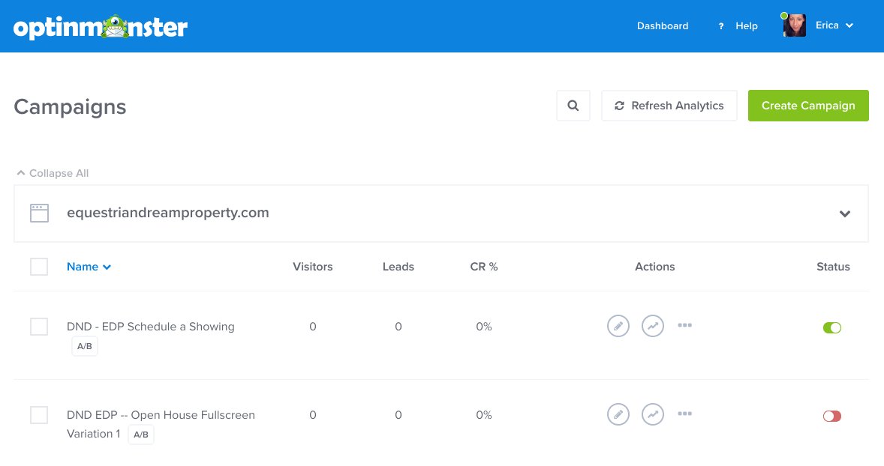Click A/B badge under Schedule a Showing

coord(85,346)
